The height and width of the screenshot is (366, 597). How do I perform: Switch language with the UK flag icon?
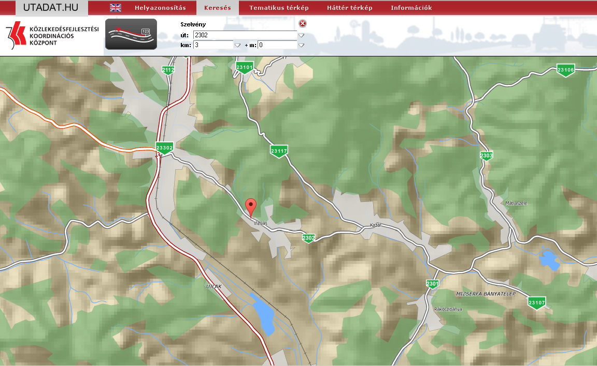tap(116, 8)
